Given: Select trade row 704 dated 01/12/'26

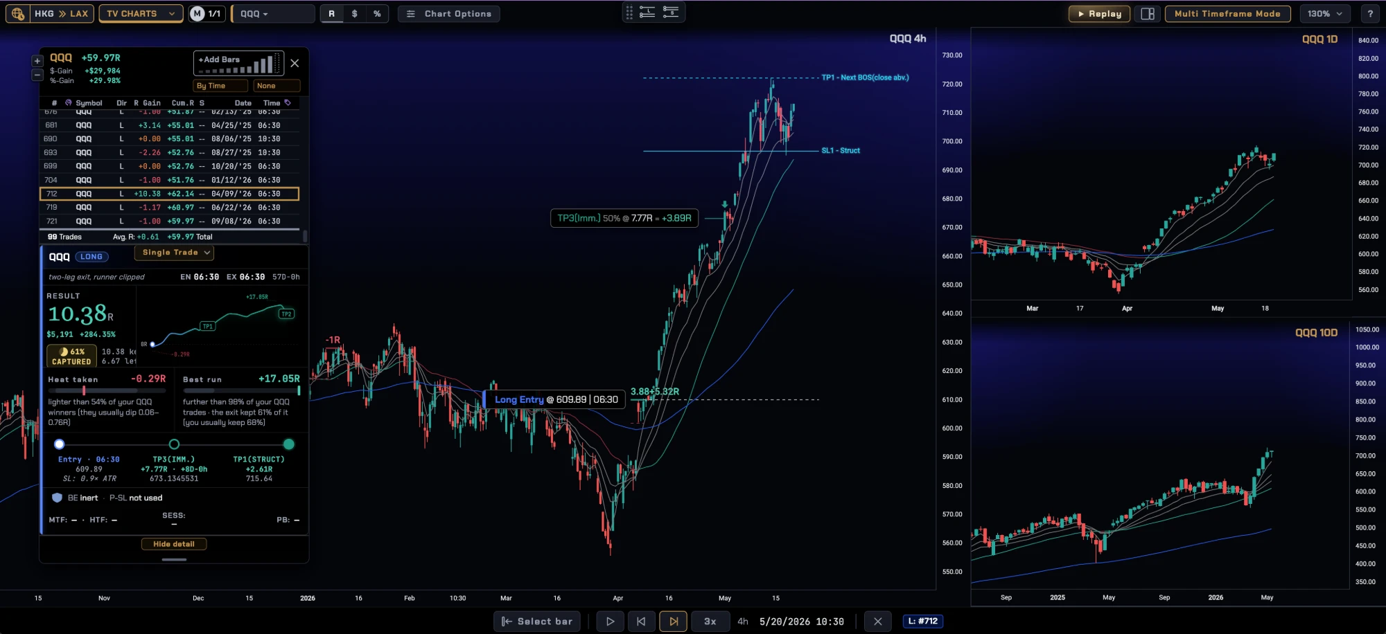Looking at the screenshot, I should (170, 180).
